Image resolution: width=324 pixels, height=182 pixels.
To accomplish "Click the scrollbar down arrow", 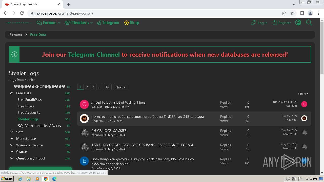I will pos(322,173).
